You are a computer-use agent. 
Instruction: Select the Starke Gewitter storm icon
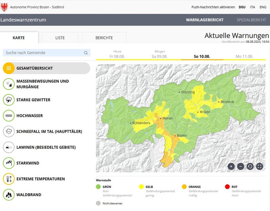click(9, 100)
